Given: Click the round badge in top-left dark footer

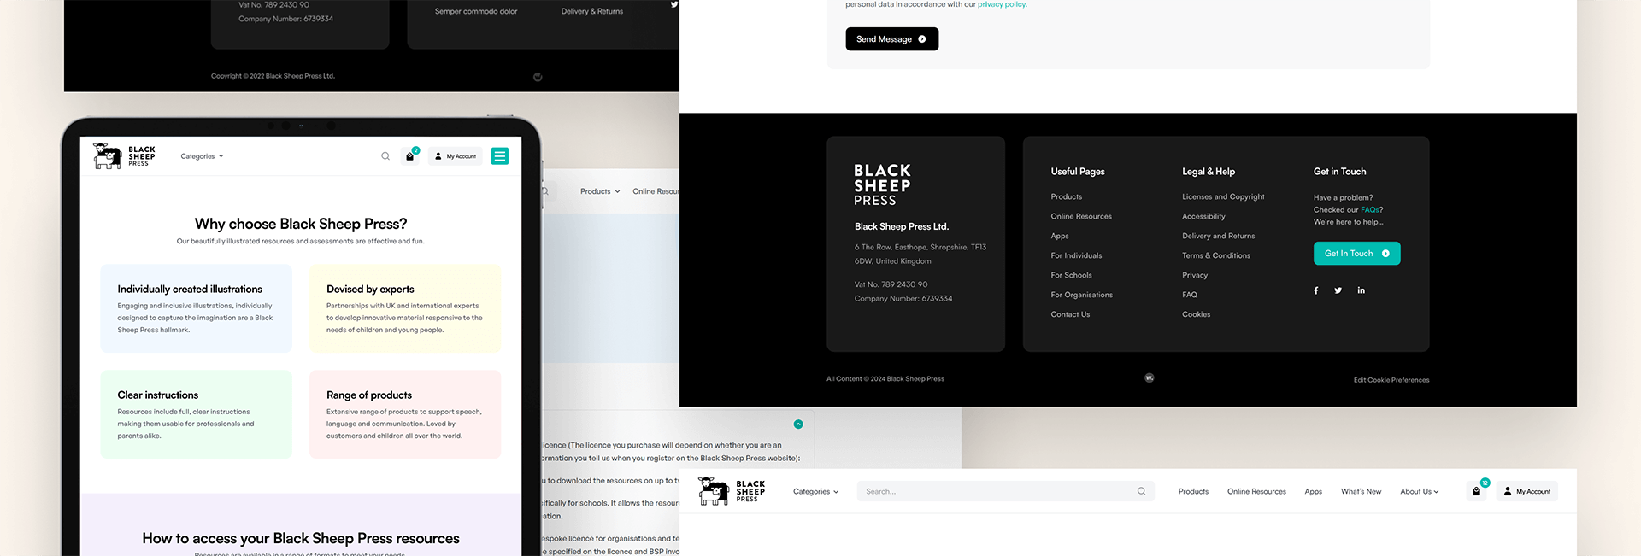Looking at the screenshot, I should tap(538, 77).
